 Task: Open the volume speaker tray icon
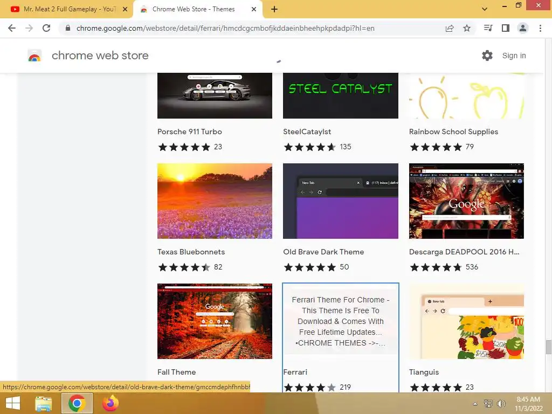501,404
